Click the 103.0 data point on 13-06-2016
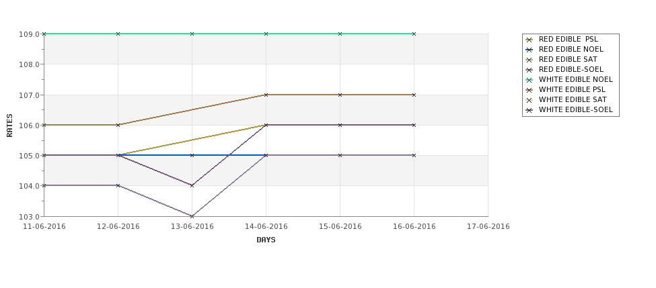 (192, 216)
